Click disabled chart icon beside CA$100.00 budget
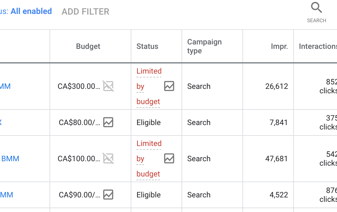Viewport: 337px width, 212px height. point(108,158)
